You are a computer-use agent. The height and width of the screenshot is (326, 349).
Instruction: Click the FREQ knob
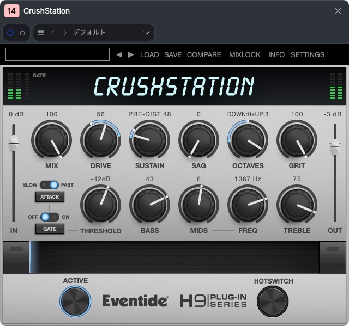tap(248, 205)
